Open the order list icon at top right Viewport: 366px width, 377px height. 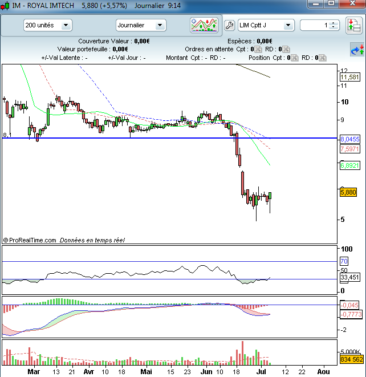pyautogui.click(x=354, y=25)
